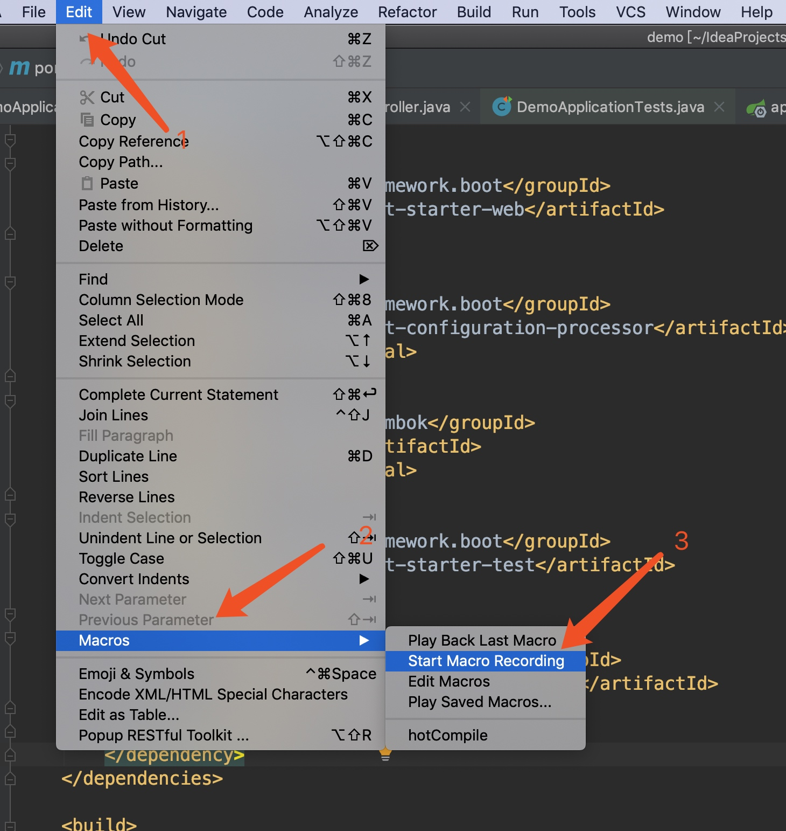786x831 pixels.
Task: Click the closing </dependencies> line in editor
Action: coord(142,778)
